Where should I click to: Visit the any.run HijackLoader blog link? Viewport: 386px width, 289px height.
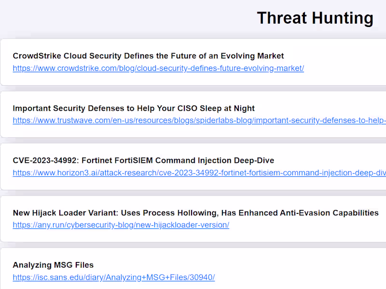121,225
